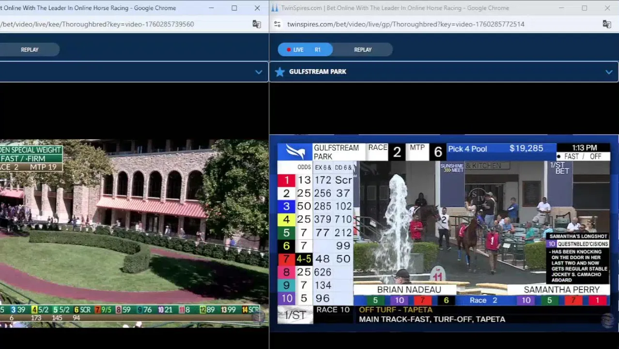Close the right Chrome window
Screen dimensions: 619x349
pos(607,8)
